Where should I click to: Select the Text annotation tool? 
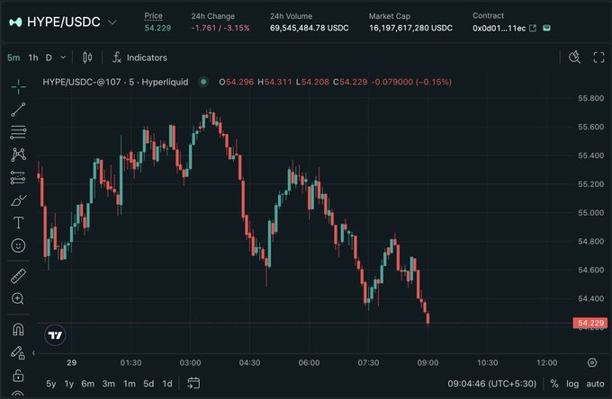[18, 223]
